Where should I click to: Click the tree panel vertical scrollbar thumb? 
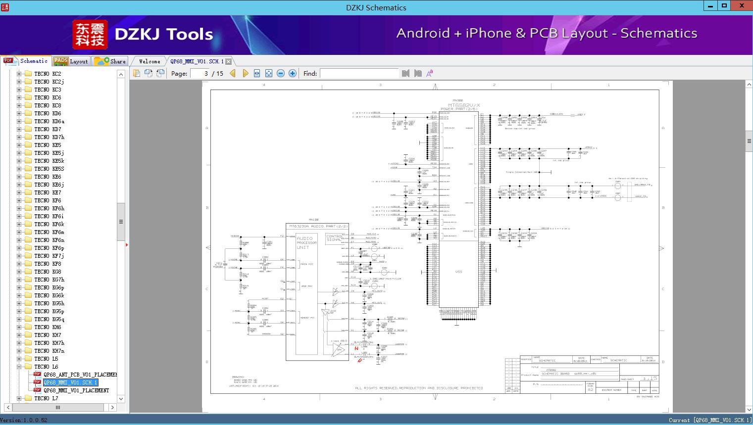121,222
